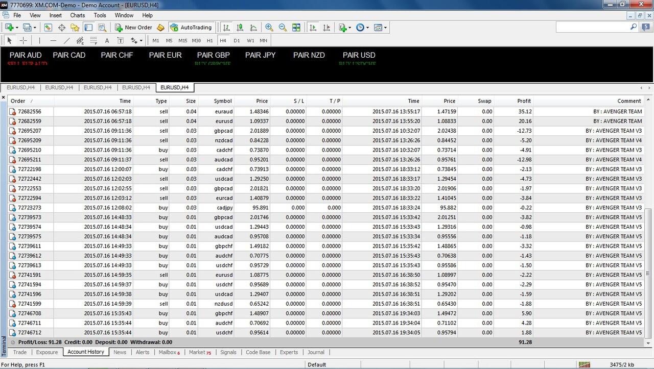This screenshot has width=654, height=369.
Task: Open the Navigator star-folder icon
Action: click(x=75, y=28)
